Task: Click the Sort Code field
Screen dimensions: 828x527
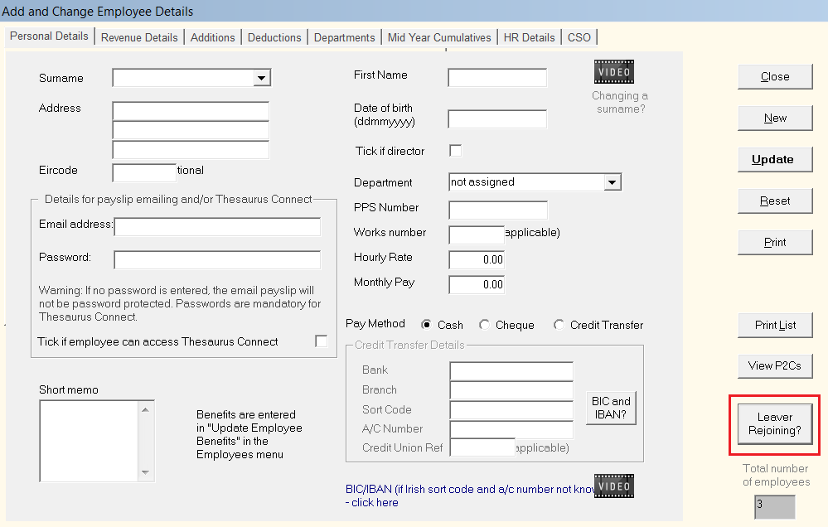Action: click(x=511, y=410)
